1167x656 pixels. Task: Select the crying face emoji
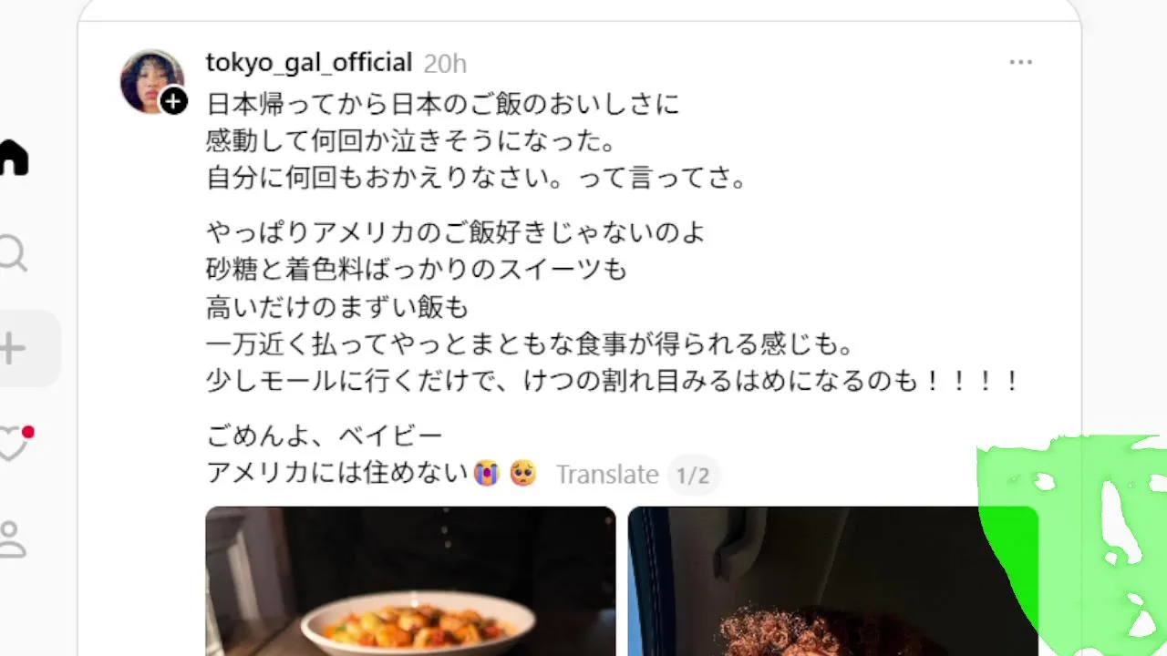coord(486,474)
